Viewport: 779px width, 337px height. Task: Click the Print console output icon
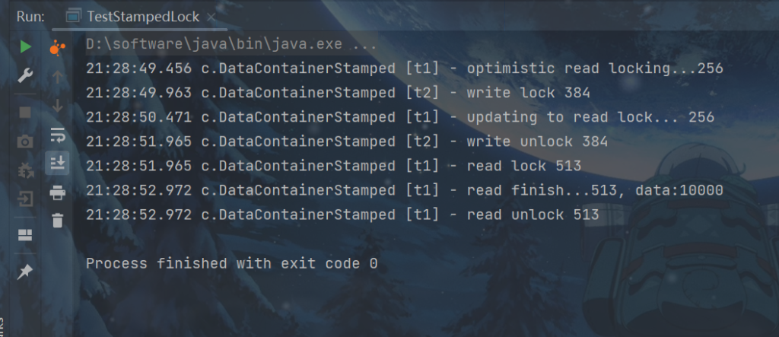click(x=57, y=192)
